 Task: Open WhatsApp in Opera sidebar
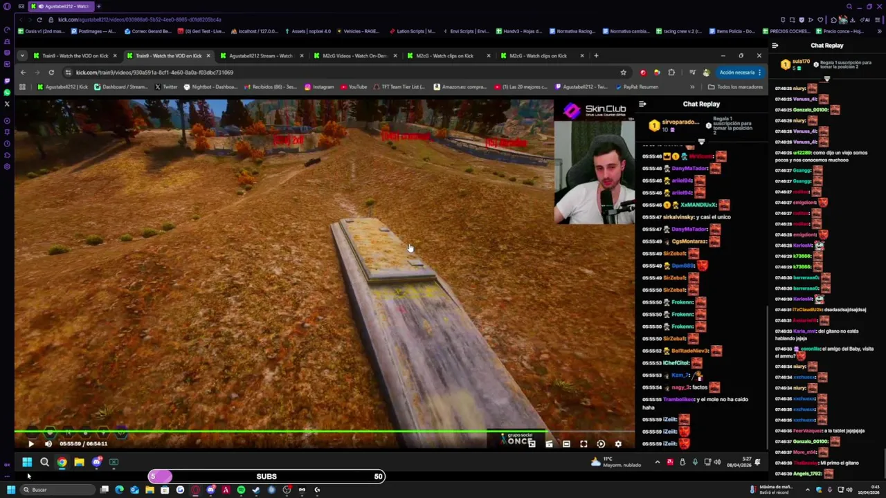point(7,92)
